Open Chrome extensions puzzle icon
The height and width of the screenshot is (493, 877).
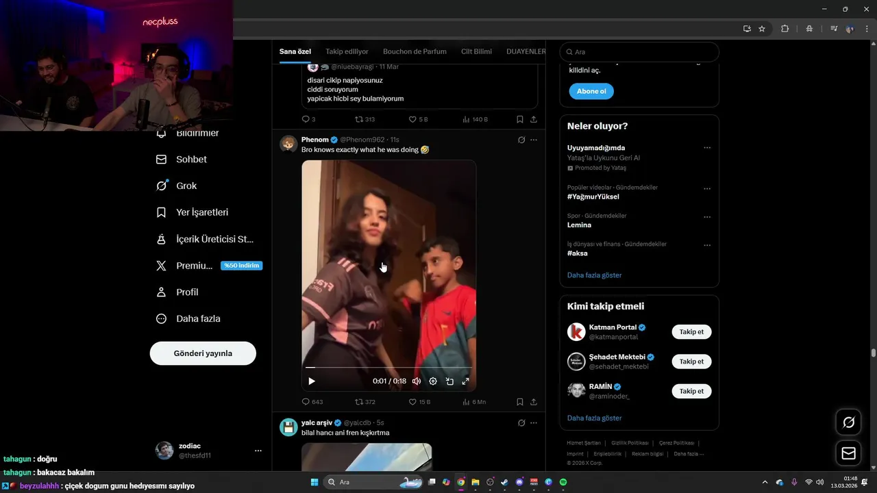tap(785, 29)
